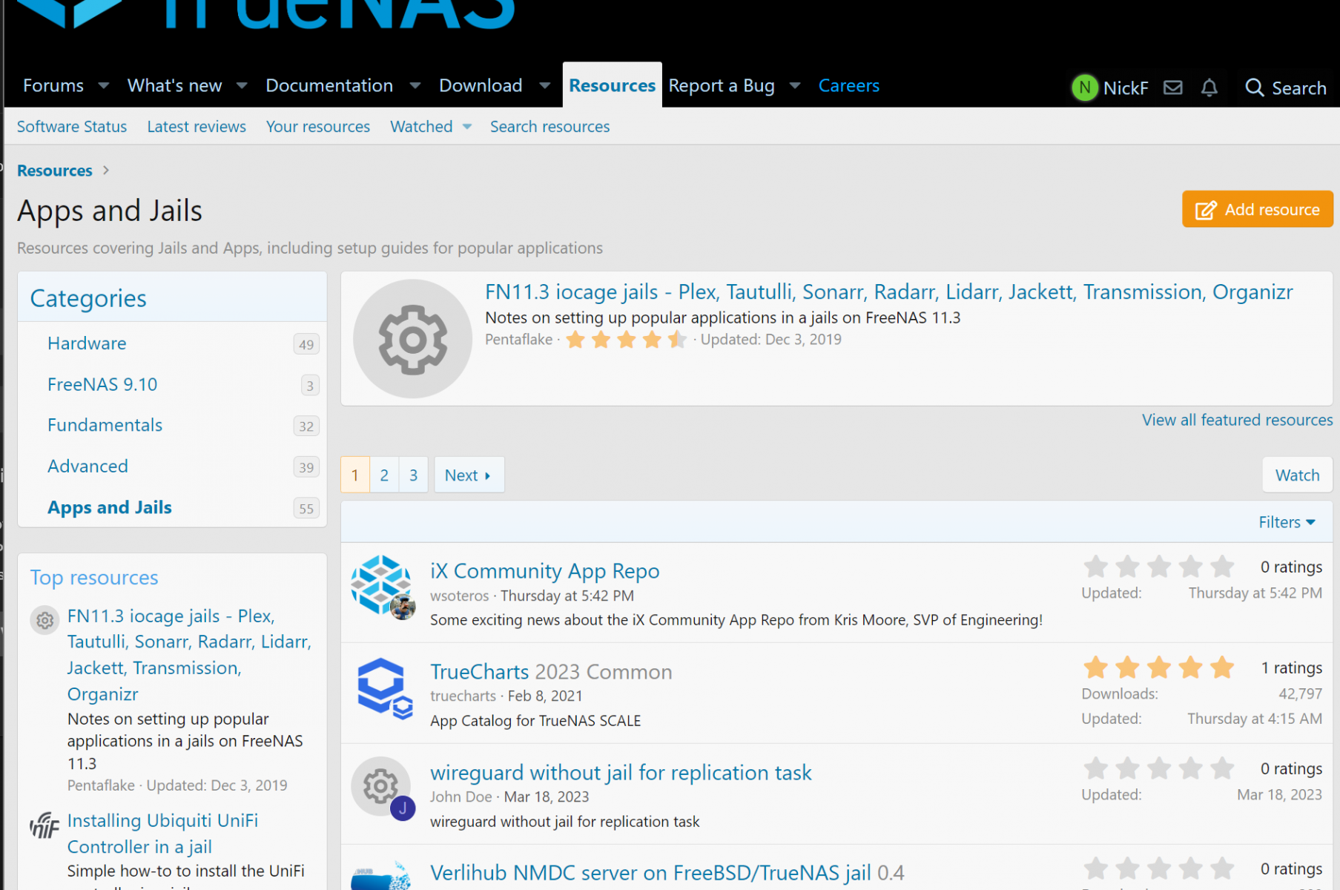Open the Search button
Viewport: 1340px width, 890px height.
click(x=1286, y=88)
